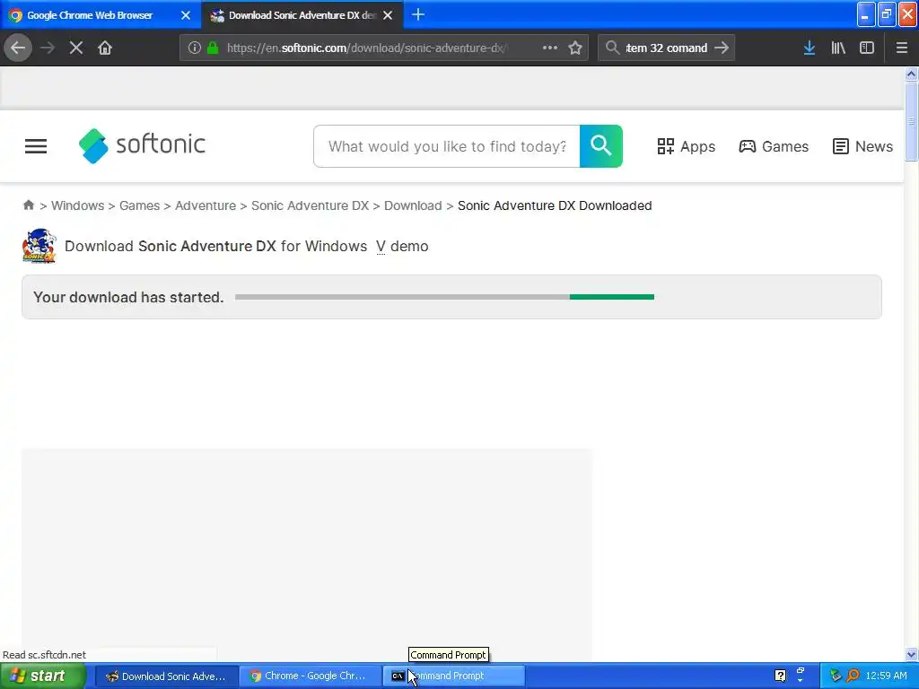Open the News section
The height and width of the screenshot is (689, 919).
[862, 146]
